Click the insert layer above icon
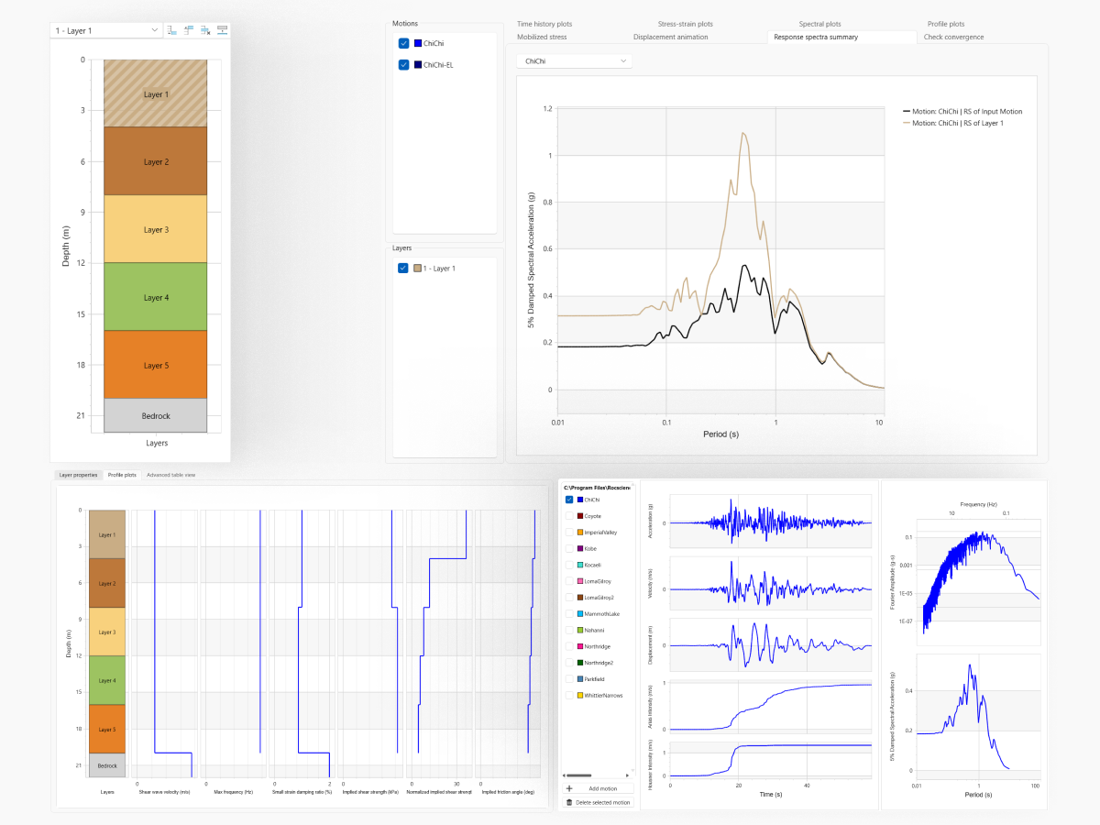Image resolution: width=1100 pixels, height=825 pixels. coord(189,30)
